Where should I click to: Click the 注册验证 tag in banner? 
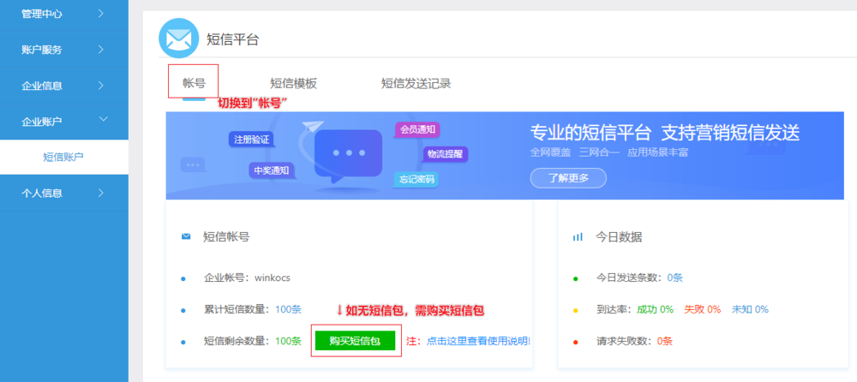[x=250, y=139]
